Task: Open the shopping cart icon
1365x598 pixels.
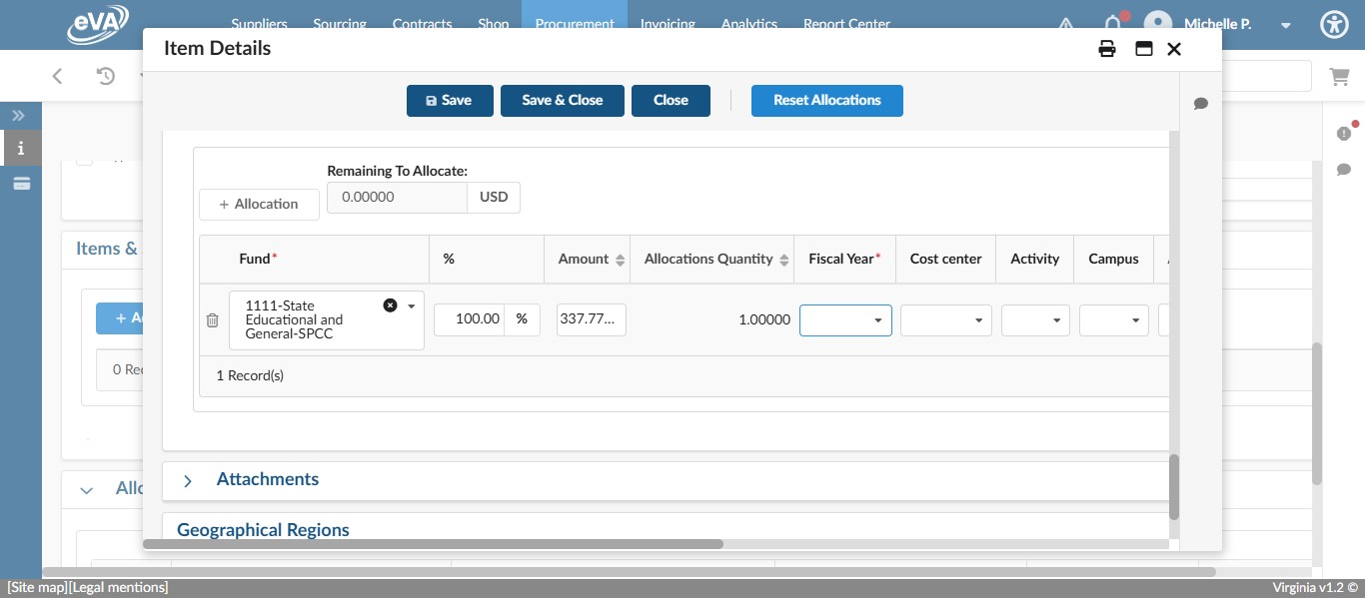Action: click(x=1338, y=76)
